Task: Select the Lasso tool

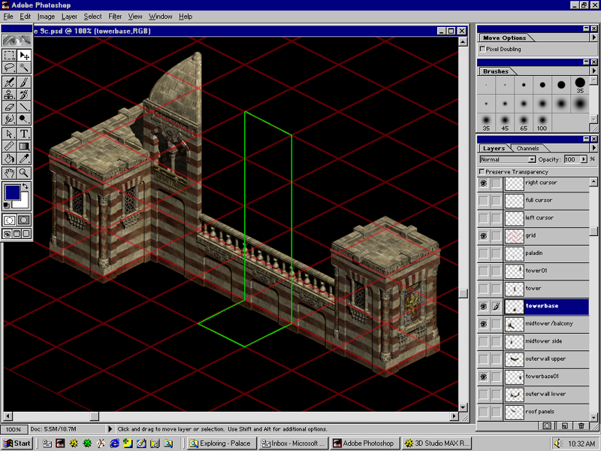Action: coord(9,68)
